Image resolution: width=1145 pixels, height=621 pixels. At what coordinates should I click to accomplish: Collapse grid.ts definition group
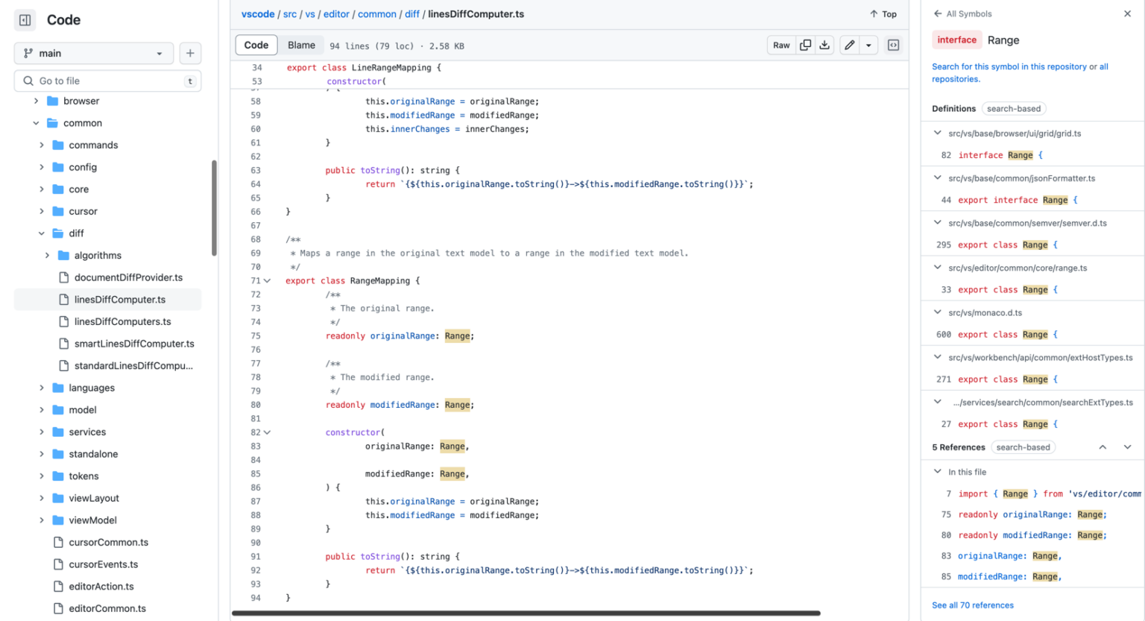(x=937, y=133)
